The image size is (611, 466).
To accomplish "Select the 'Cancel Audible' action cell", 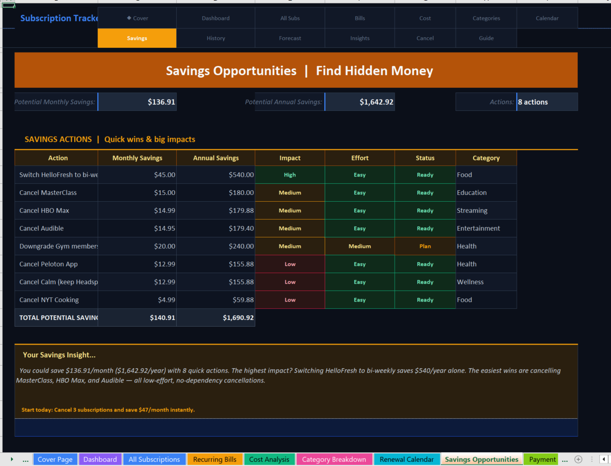I will tap(56, 229).
